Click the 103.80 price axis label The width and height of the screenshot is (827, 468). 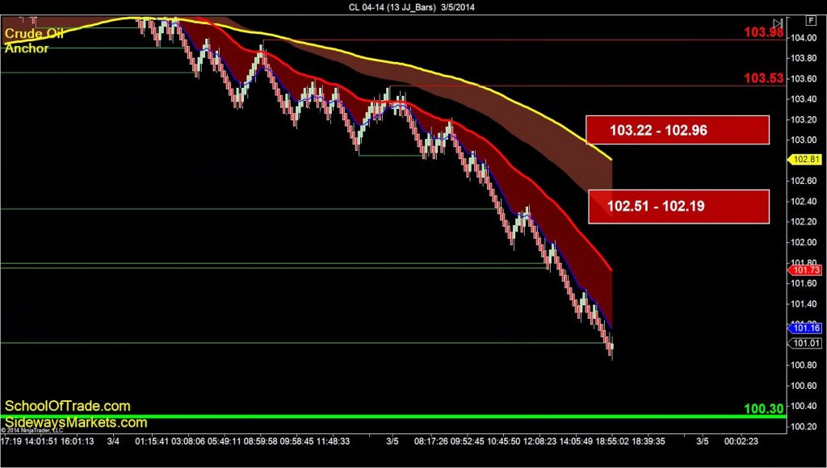[x=802, y=58]
